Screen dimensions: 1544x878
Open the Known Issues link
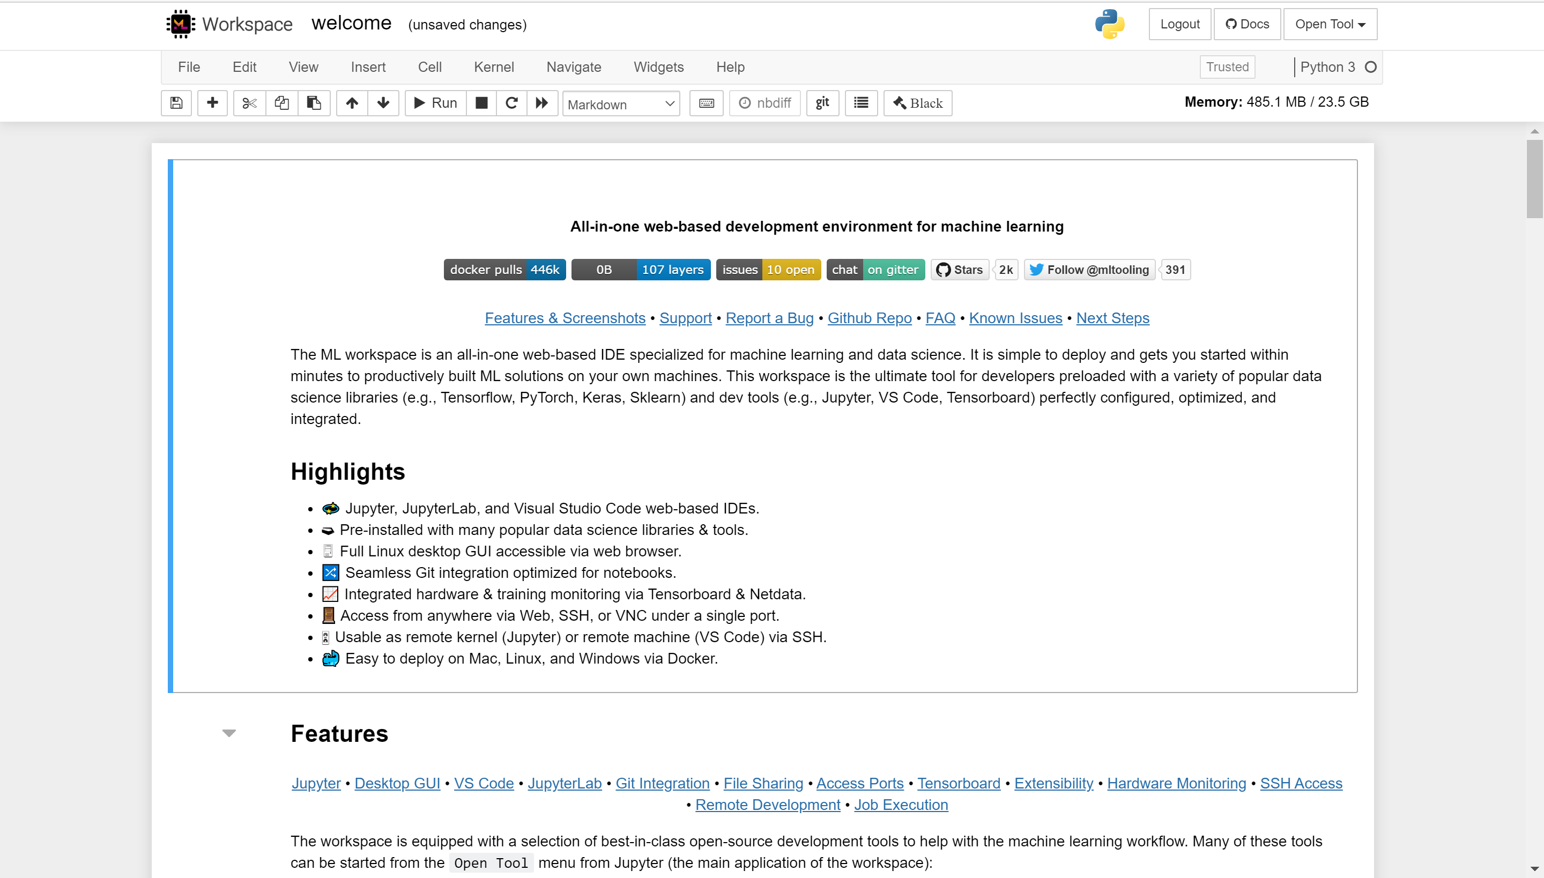[x=1015, y=318]
